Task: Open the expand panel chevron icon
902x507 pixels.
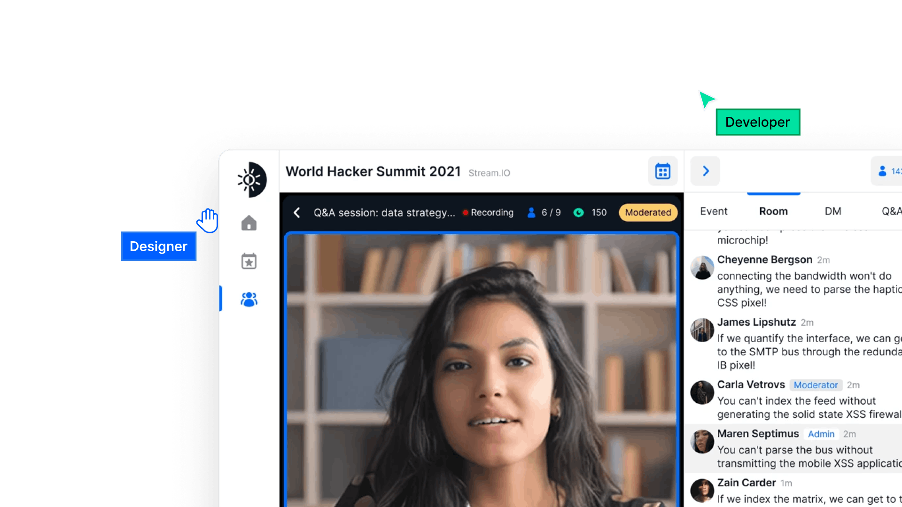Action: point(705,171)
